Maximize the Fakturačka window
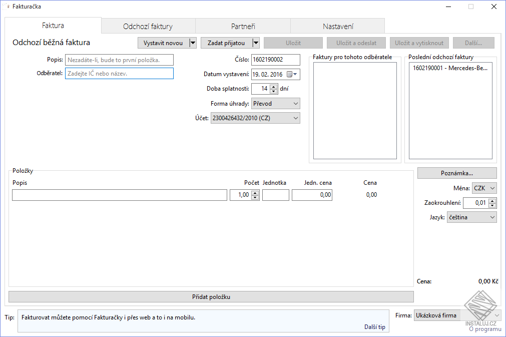This screenshot has width=506, height=337. (x=471, y=7)
